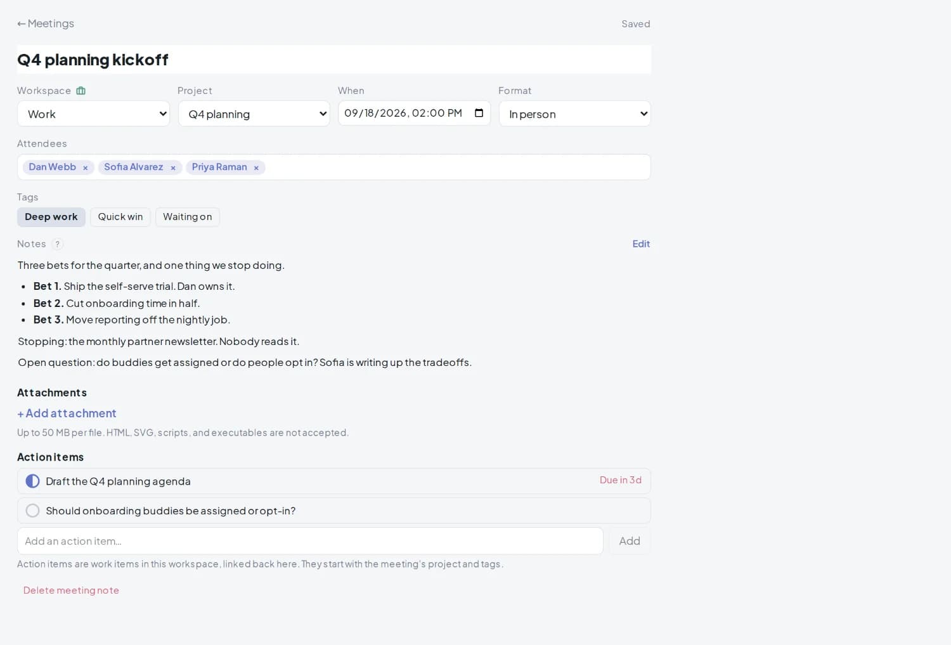Remove attendee Sofia Alvarez
The image size is (951, 645).
pos(172,167)
